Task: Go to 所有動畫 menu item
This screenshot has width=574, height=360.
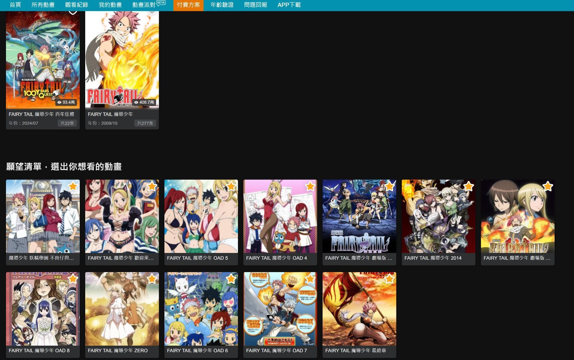Action: (43, 5)
